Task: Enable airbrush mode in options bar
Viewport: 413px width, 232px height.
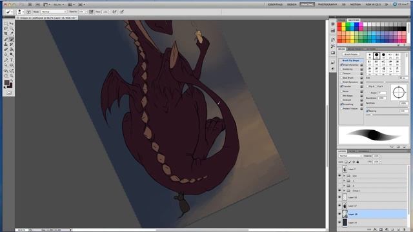Action: point(115,12)
